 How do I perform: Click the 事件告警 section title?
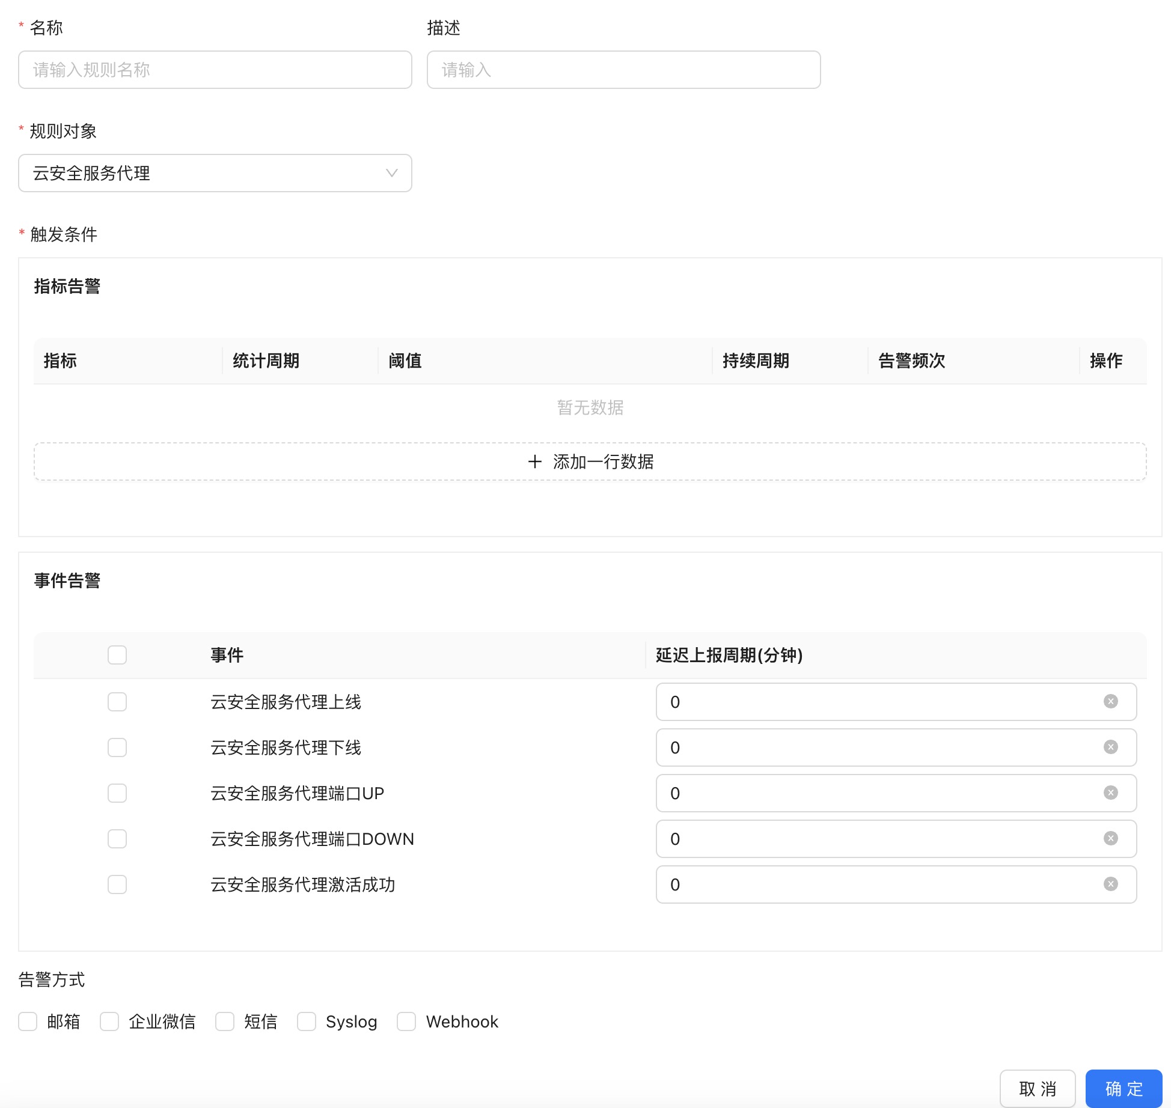pyautogui.click(x=67, y=580)
